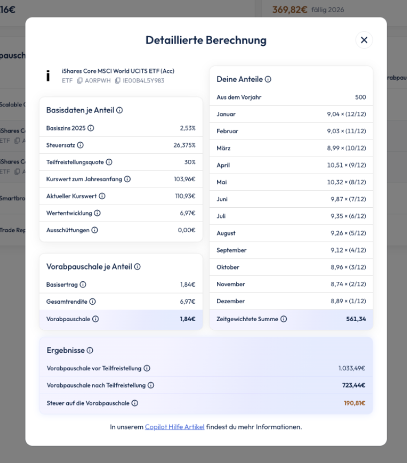407x463 pixels.
Task: Copy the WKN A0RPWH code
Action: click(80, 81)
